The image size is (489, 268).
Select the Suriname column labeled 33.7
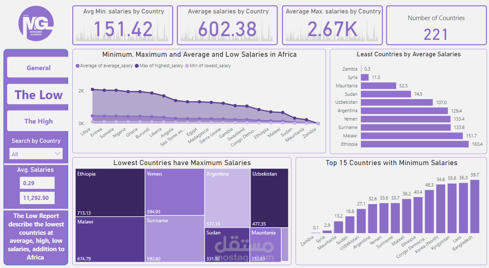(x=395, y=218)
